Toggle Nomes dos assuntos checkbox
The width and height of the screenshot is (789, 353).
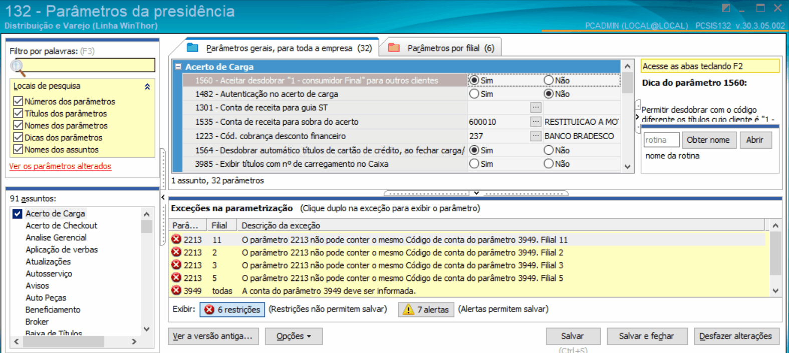[18, 149]
